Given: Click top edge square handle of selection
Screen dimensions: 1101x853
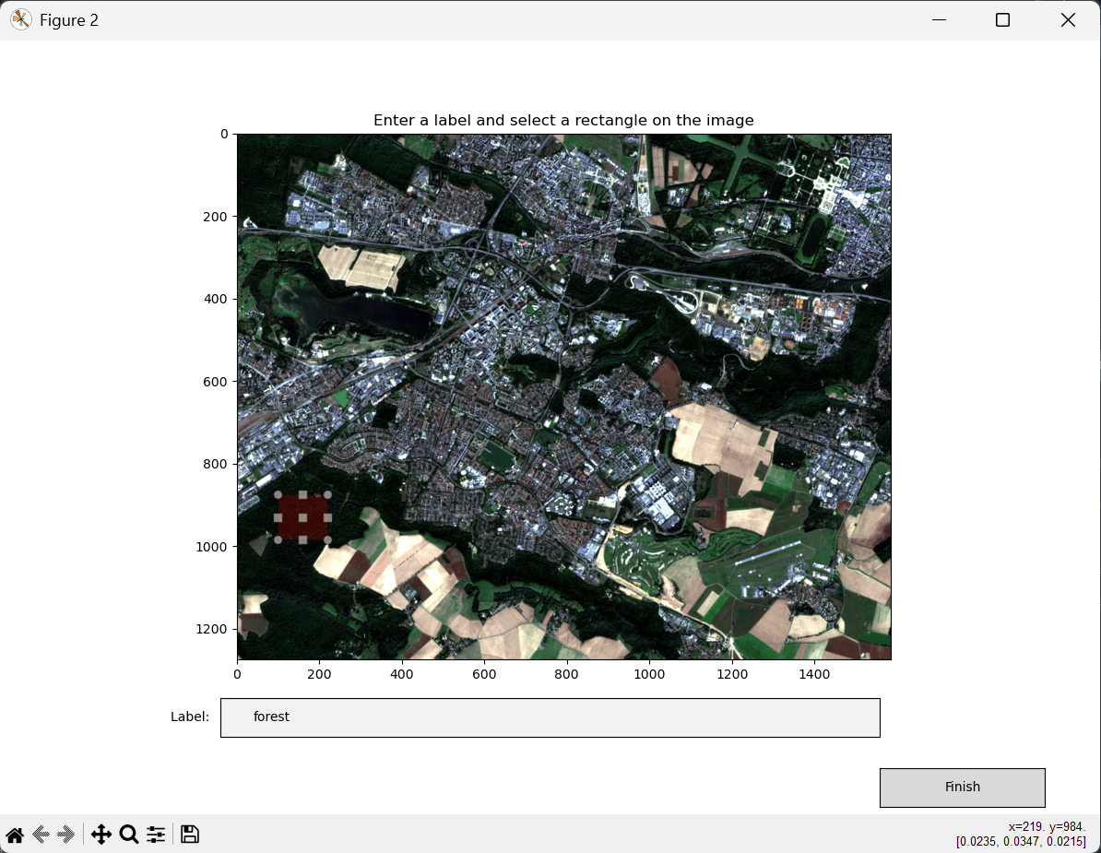Looking at the screenshot, I should coord(302,495).
